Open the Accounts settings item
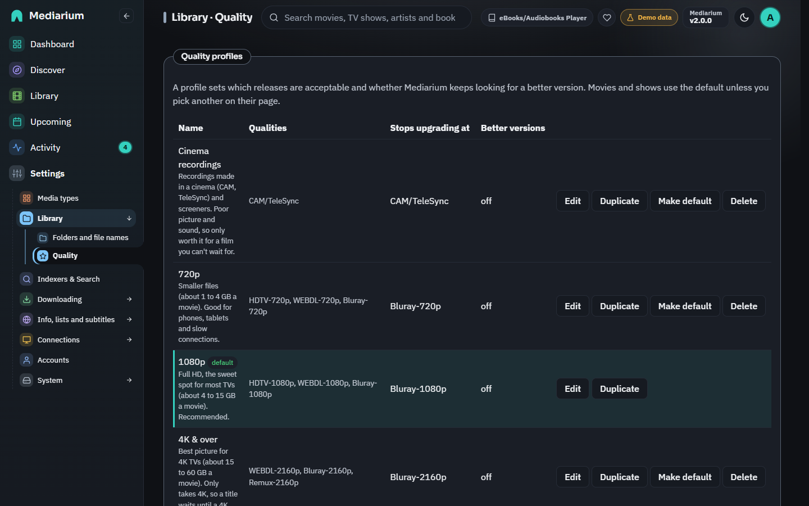 (x=77, y=360)
